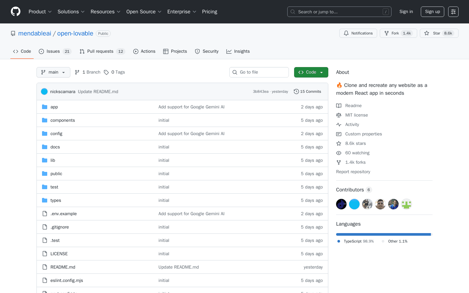Switch to the Issues tab

[x=55, y=51]
